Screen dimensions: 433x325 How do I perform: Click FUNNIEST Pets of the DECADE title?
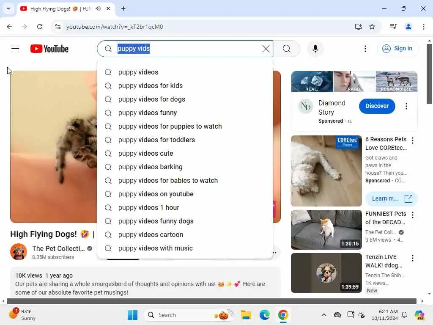[386, 218]
